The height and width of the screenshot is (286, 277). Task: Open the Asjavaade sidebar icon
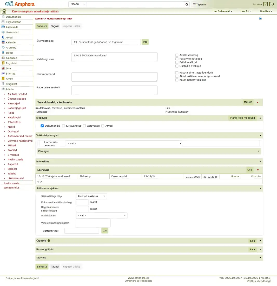click(3, 27)
